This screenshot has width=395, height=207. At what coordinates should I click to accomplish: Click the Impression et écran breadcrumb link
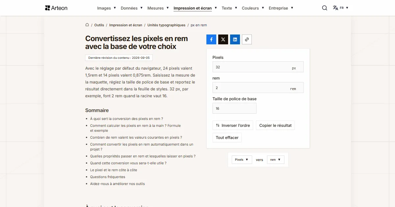[x=126, y=25]
